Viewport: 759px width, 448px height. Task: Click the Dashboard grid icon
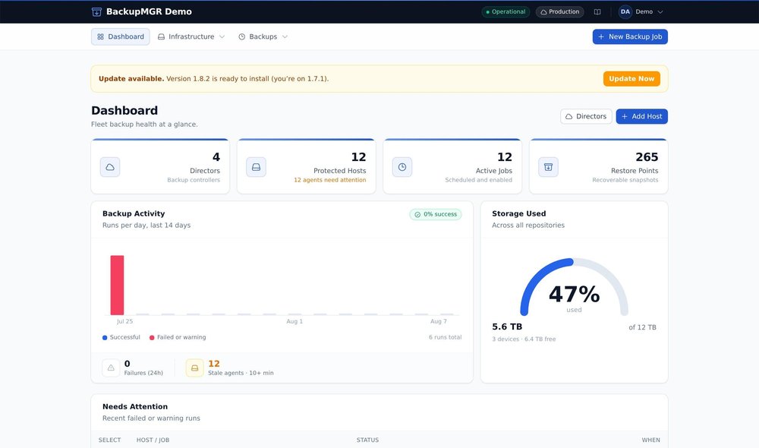click(x=101, y=36)
